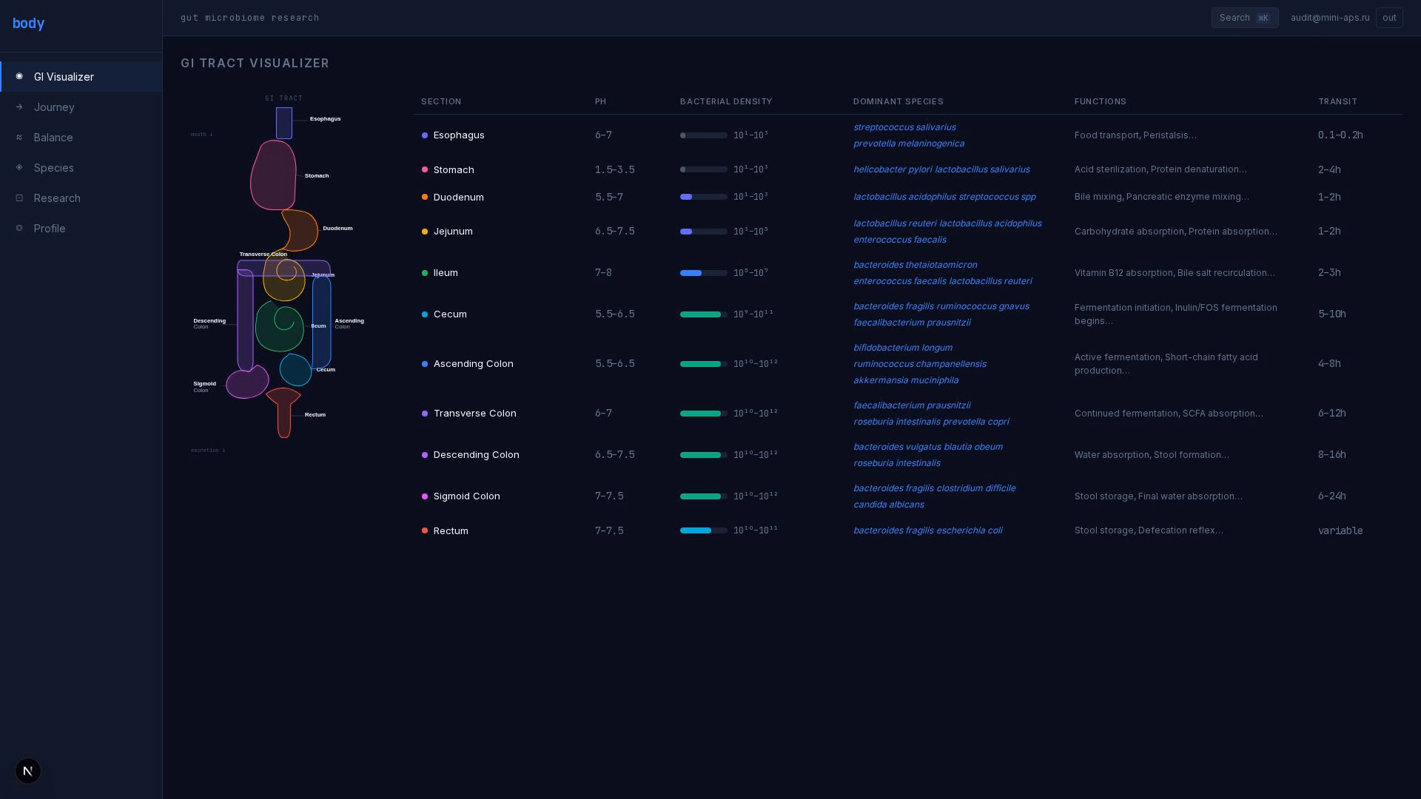Click the Balance icon in sidebar
This screenshot has height=799, width=1421.
pos(19,137)
